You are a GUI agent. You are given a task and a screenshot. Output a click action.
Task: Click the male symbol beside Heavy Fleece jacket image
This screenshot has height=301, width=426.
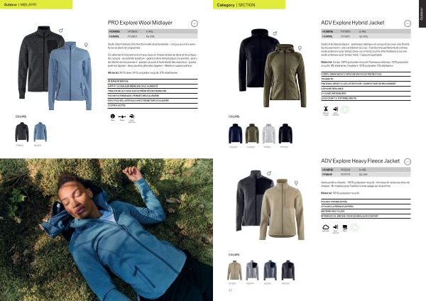(x=269, y=173)
